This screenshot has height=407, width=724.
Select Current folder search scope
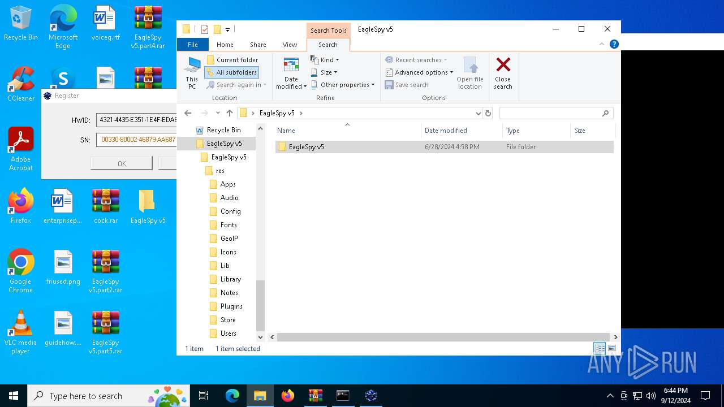click(x=232, y=60)
